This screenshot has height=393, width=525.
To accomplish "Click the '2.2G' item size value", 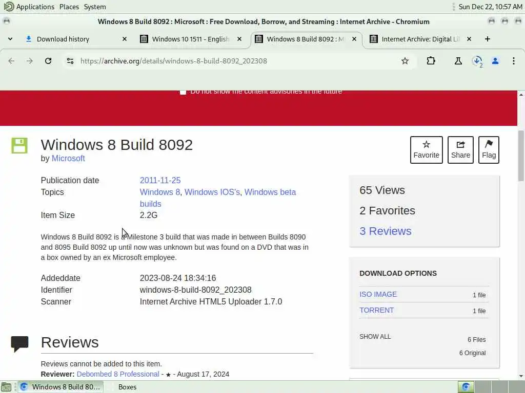I will pyautogui.click(x=149, y=215).
